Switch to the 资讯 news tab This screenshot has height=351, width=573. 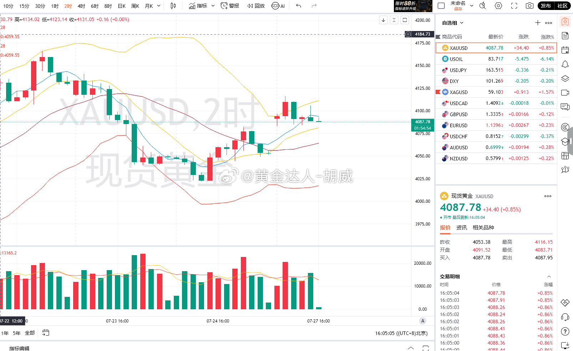(461, 227)
